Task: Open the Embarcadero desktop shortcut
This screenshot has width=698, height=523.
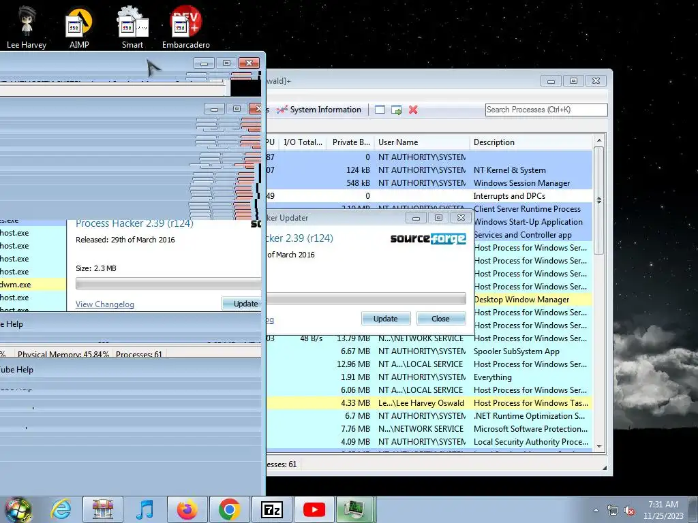Action: tap(185, 26)
